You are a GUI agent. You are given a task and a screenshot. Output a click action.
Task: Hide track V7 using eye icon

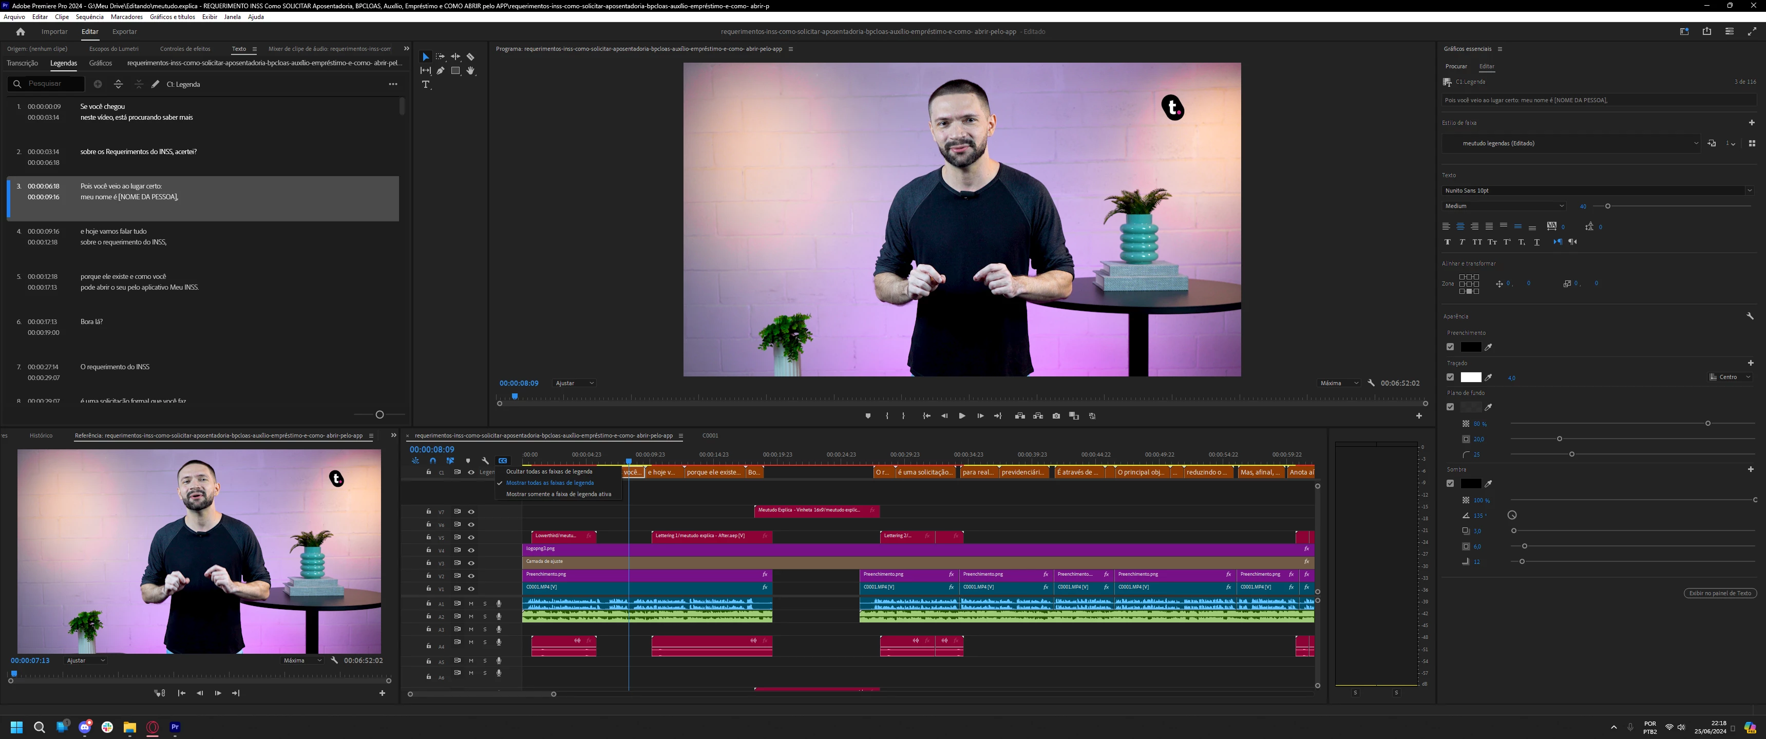(x=471, y=512)
